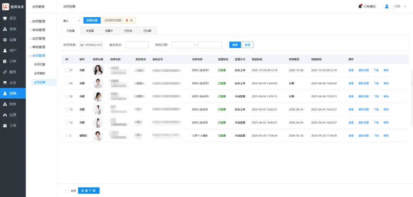Open the 订单通知 bell icon
The image size is (413, 197).
(360, 6)
